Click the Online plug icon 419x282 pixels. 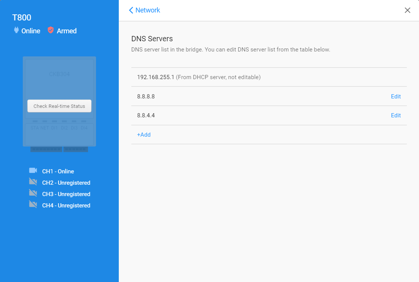(x=16, y=30)
